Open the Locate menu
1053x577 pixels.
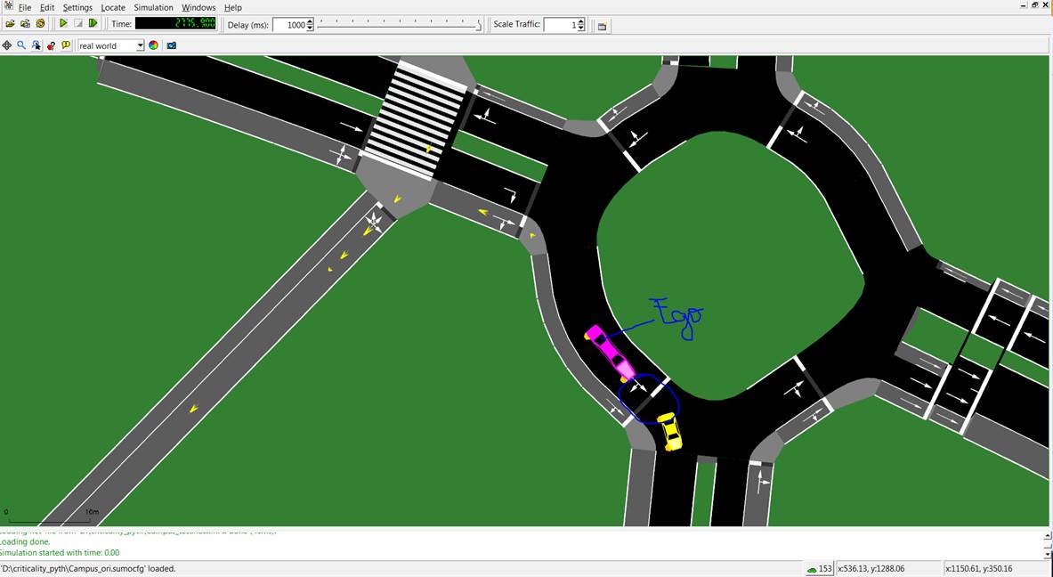[x=113, y=7]
